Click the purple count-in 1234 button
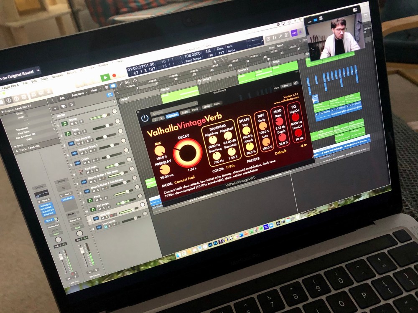418x313 pixels. tap(294, 33)
